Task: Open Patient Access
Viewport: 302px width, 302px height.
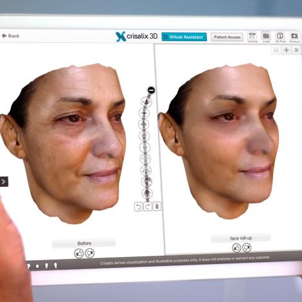Action: pos(227,37)
